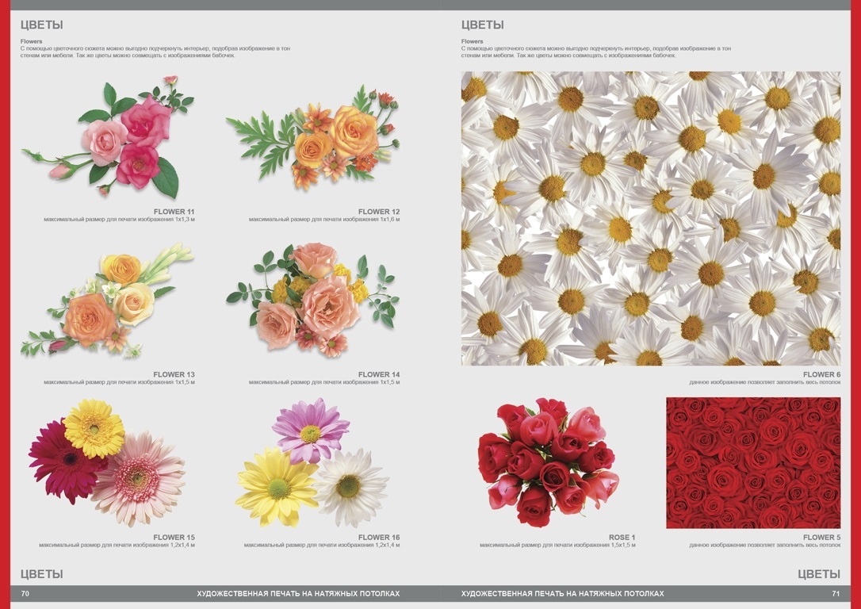861x609 pixels.
Task: Click the "FLOWER 11" caption label
Action: click(x=174, y=212)
